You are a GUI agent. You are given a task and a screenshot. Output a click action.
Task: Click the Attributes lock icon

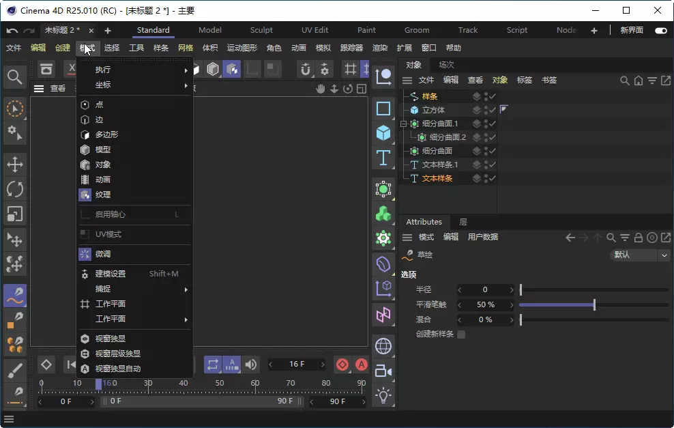click(x=639, y=238)
